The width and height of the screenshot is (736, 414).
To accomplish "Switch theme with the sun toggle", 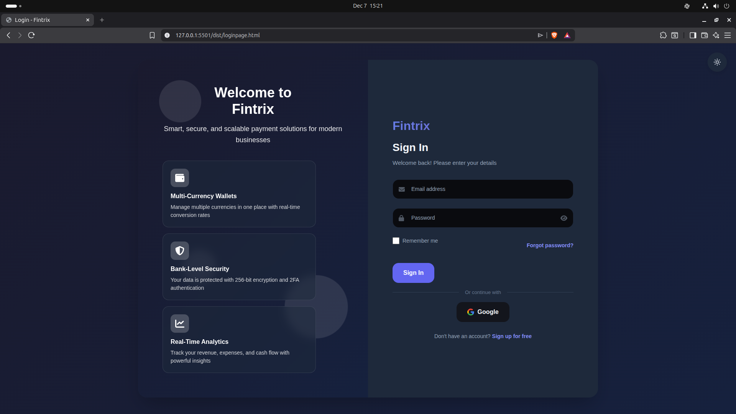I will (x=717, y=62).
